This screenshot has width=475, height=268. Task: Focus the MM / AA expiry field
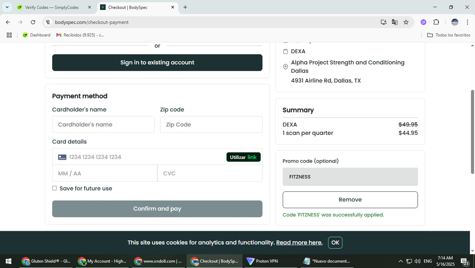[x=105, y=173]
